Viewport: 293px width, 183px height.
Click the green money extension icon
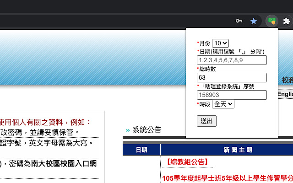point(272,21)
